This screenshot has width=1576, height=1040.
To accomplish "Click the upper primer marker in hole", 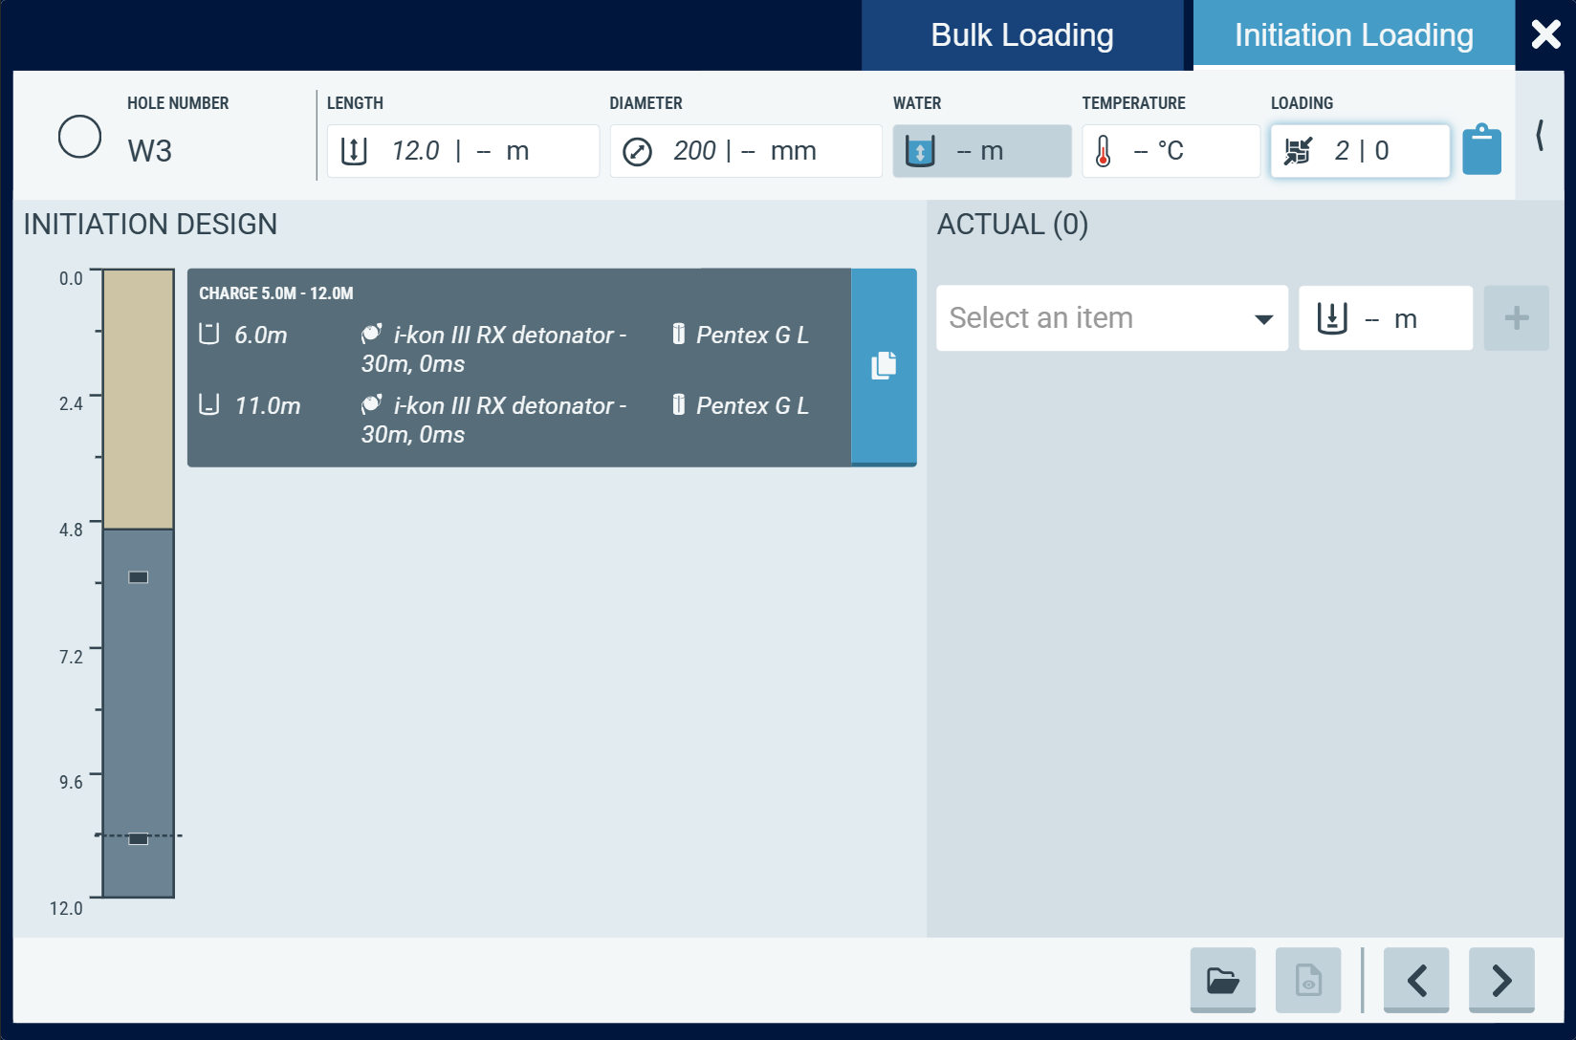I will (139, 577).
